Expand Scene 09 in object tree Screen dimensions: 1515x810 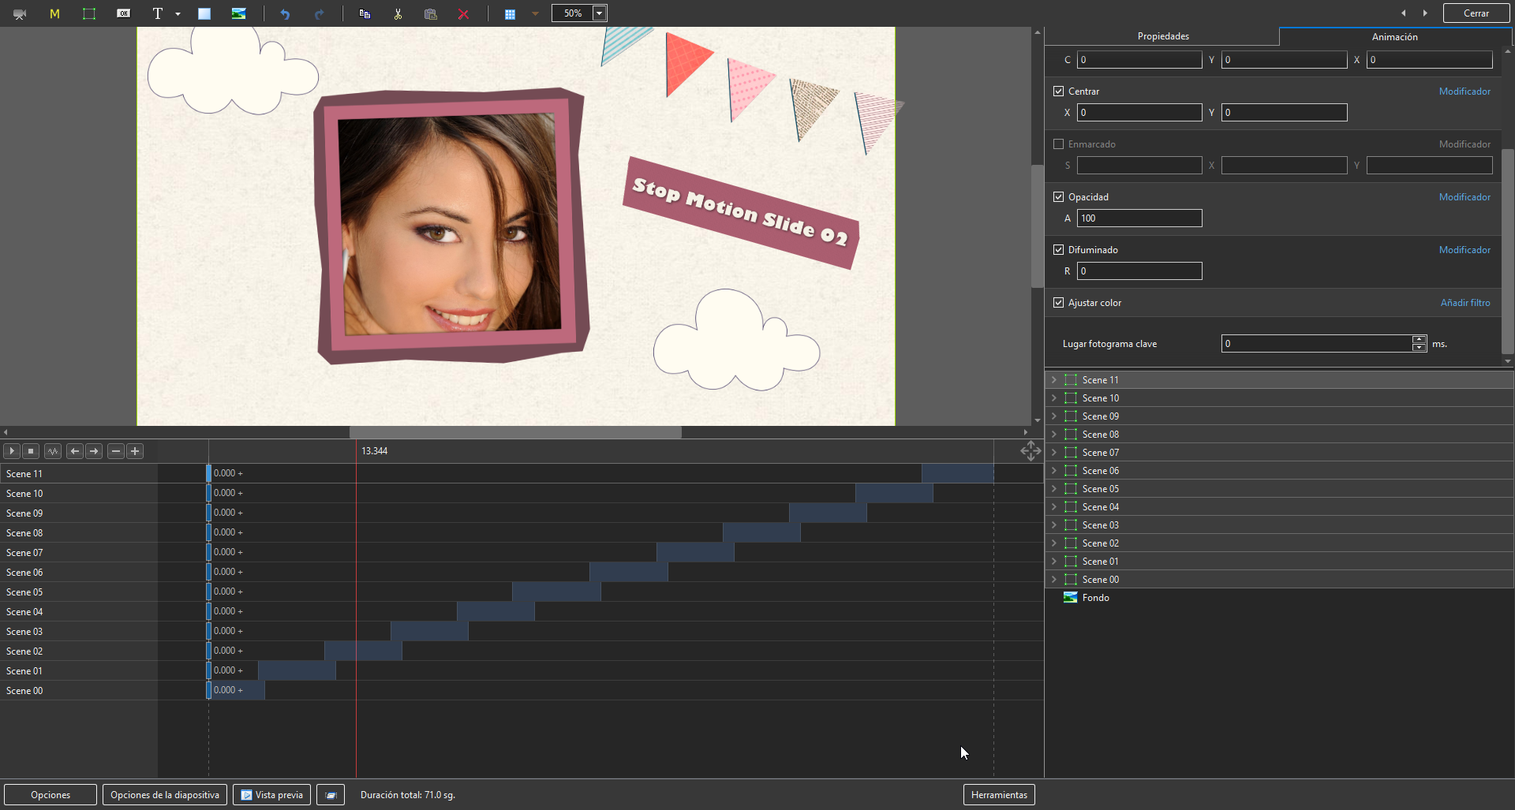1053,416
